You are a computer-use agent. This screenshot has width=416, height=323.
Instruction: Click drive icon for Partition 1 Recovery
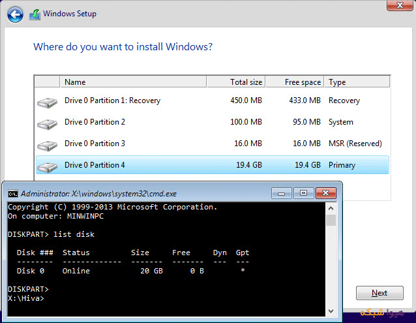(x=48, y=102)
